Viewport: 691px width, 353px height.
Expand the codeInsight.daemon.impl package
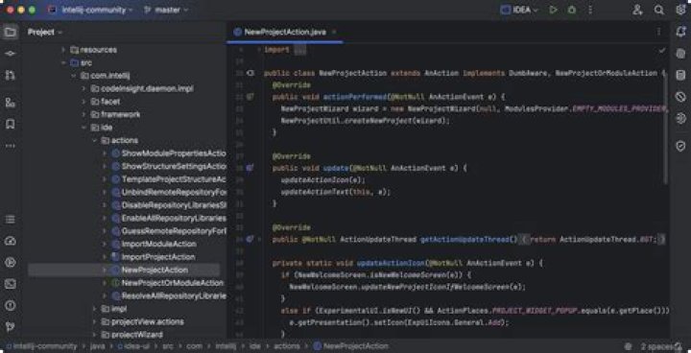click(83, 88)
